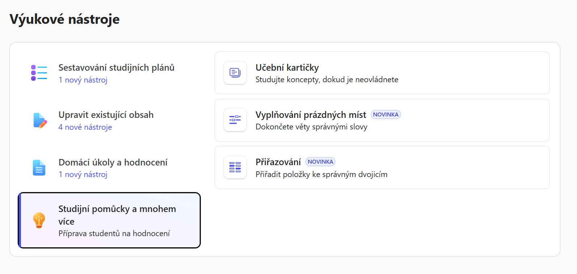Viewport: 577px width, 274px height.
Task: Switch to Upravit existující obsah category
Action: point(106,115)
